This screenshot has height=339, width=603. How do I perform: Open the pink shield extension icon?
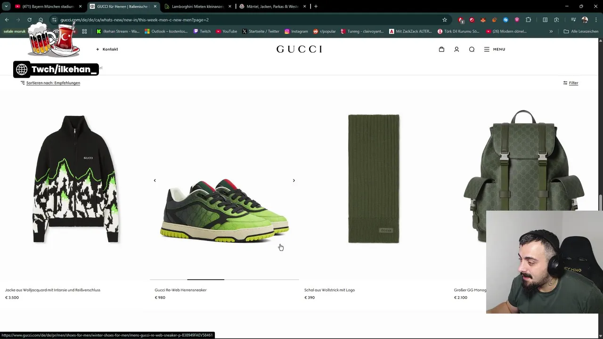click(x=517, y=20)
